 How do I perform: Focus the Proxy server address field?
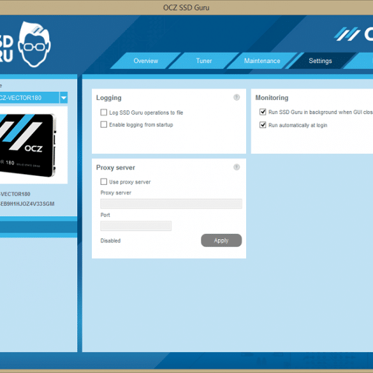coord(172,204)
